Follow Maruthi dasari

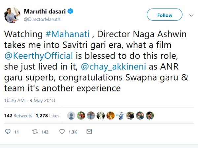click(x=164, y=15)
